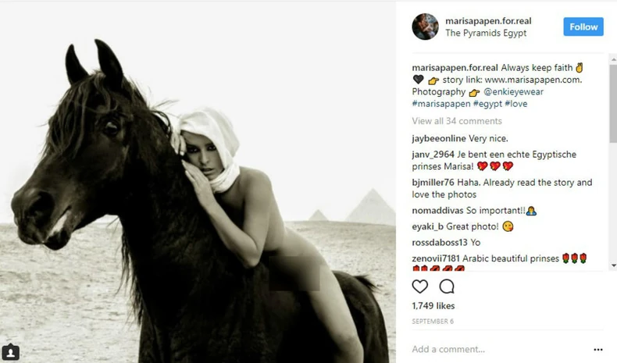Screen dimensions: 617x363
Task: Like the post with the heart icon
Action: tap(420, 286)
